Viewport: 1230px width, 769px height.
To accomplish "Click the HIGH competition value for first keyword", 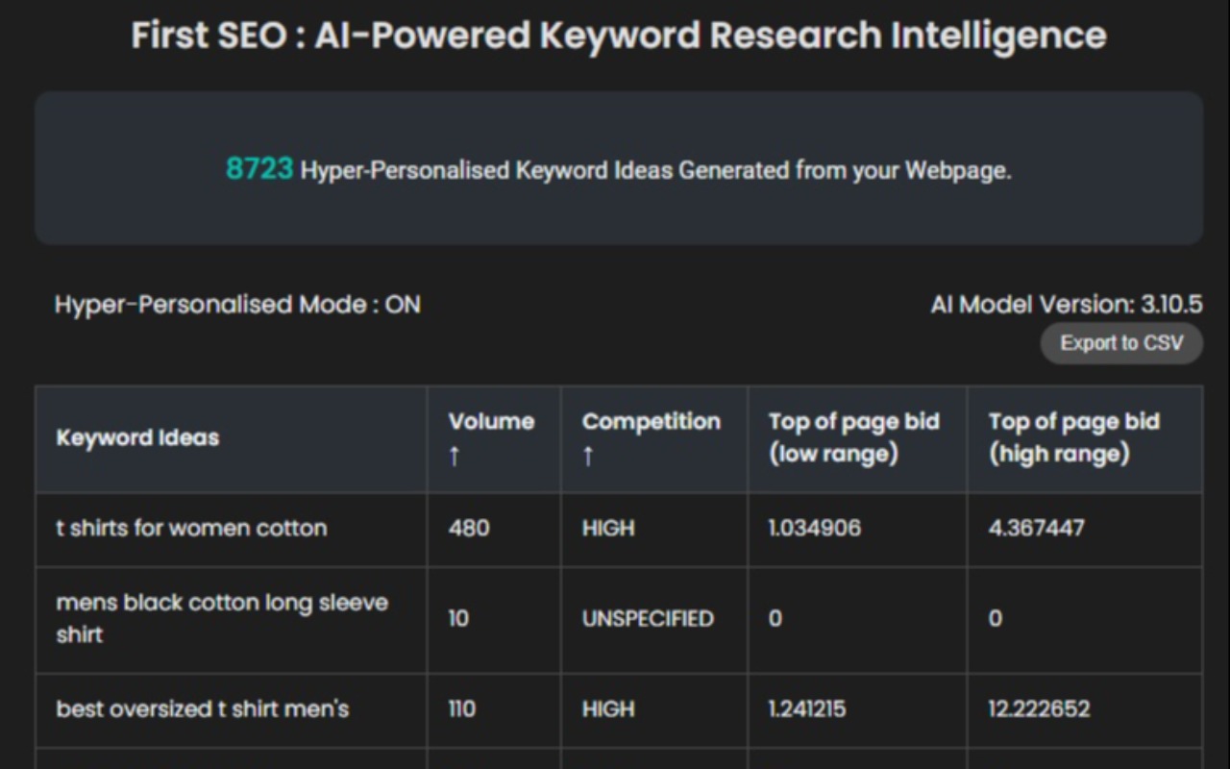I will click(x=607, y=528).
